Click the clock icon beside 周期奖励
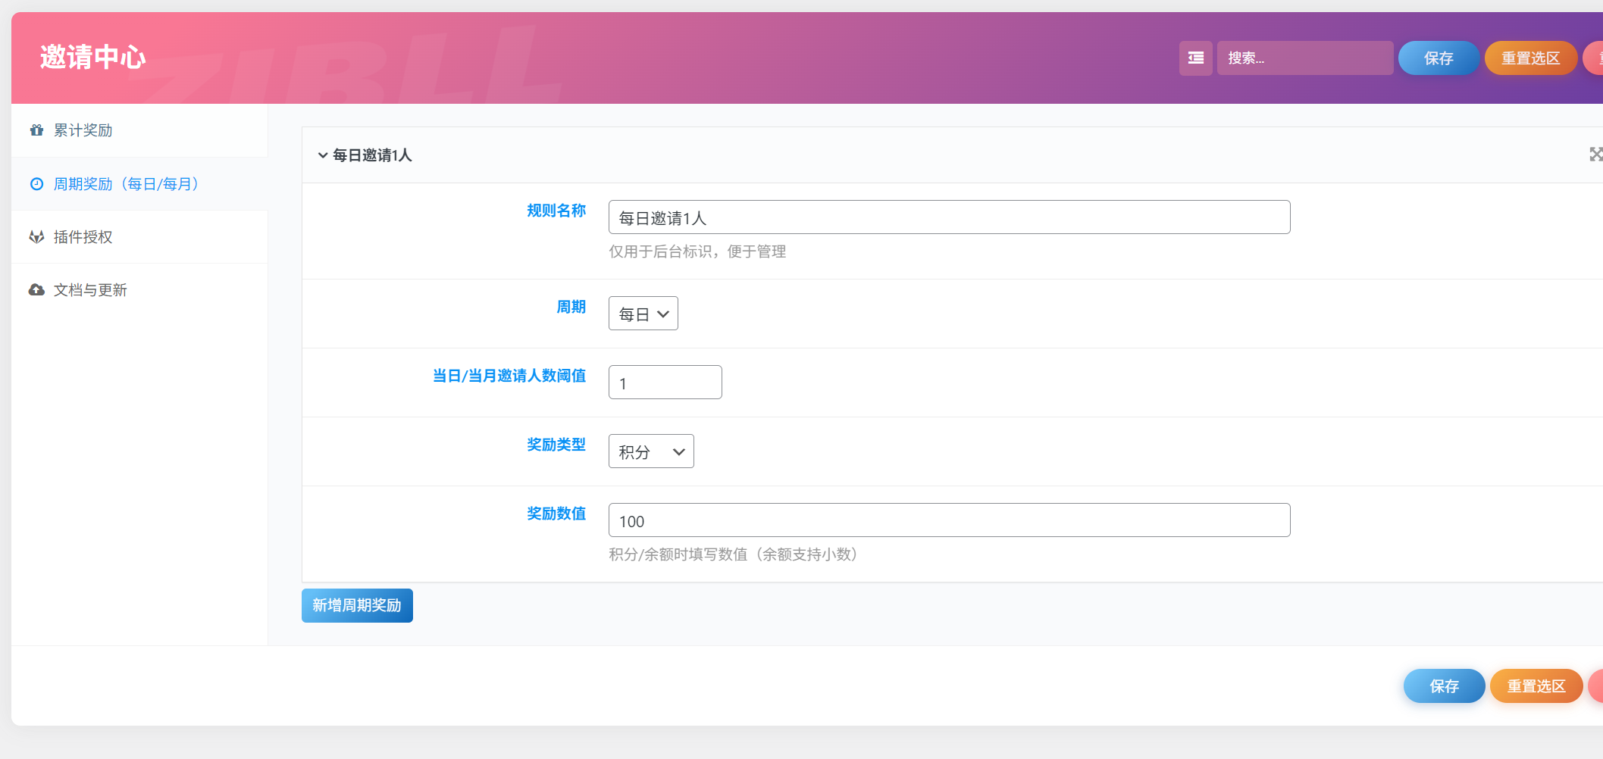Image resolution: width=1603 pixels, height=759 pixels. [36, 183]
